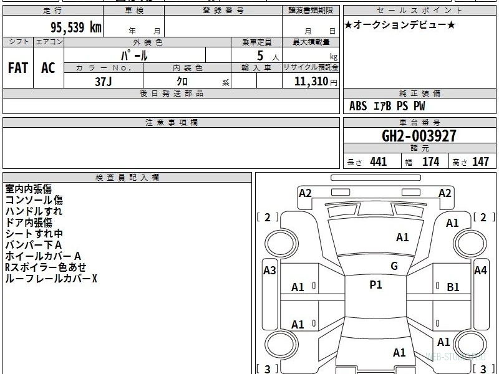The image size is (499, 374).
Task: Select the chassis number GH2-003927
Action: (x=419, y=136)
